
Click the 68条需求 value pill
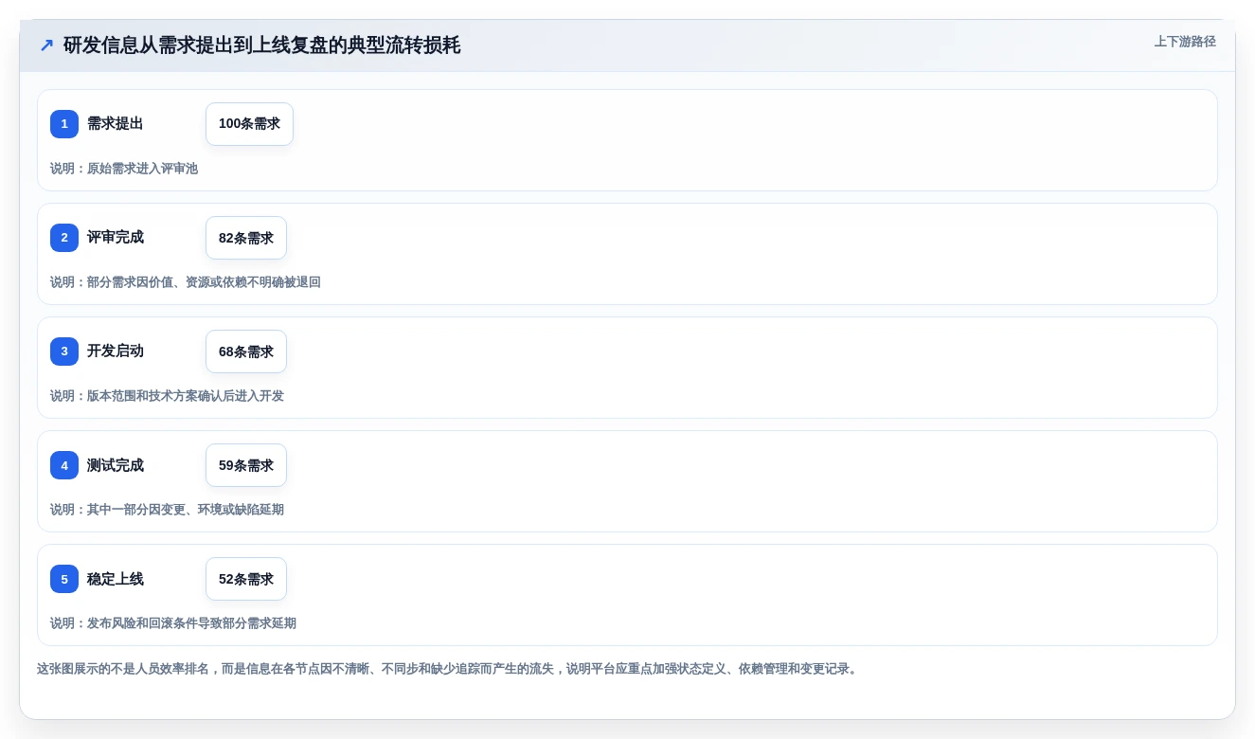tap(246, 351)
